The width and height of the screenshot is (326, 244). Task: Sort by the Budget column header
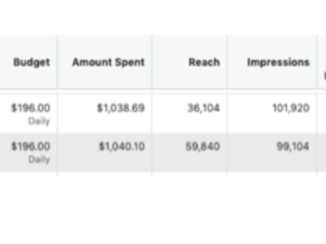31,63
